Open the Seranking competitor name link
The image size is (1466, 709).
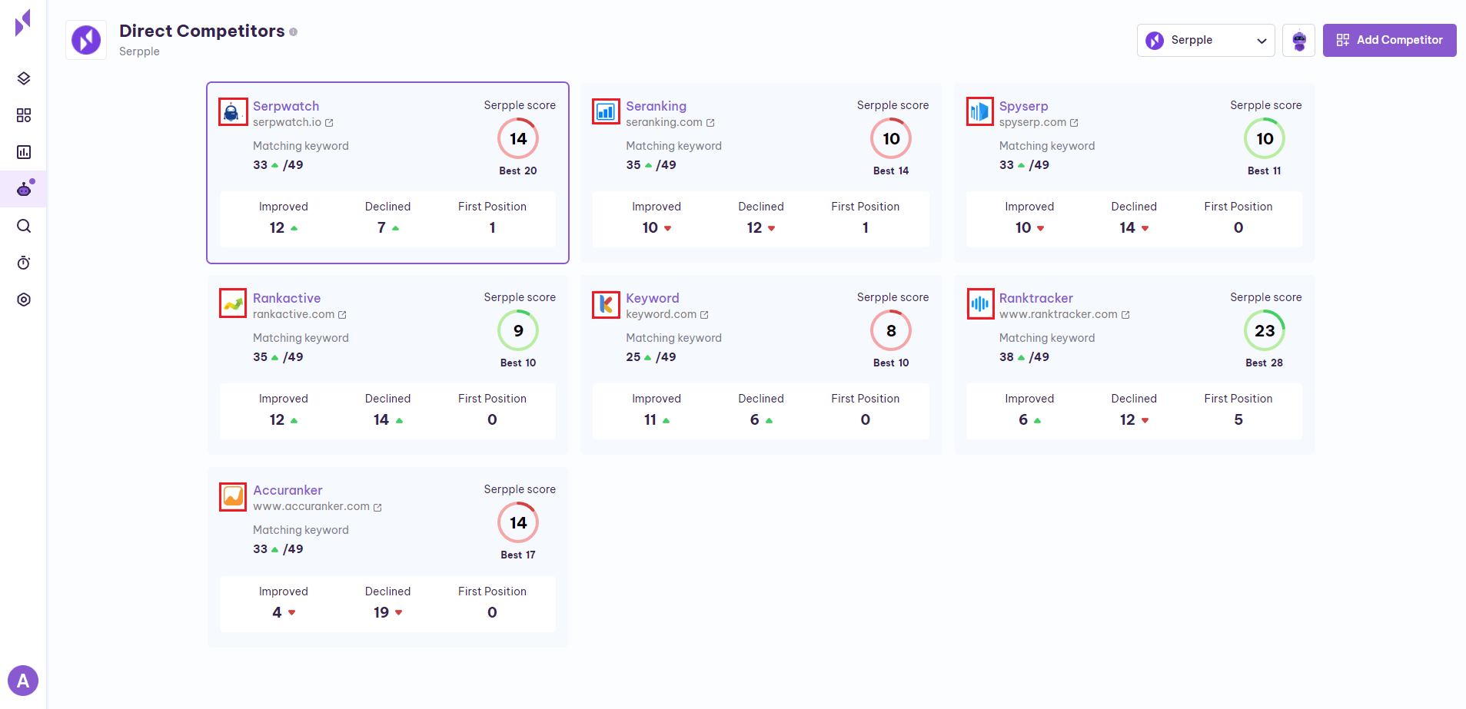[656, 106]
